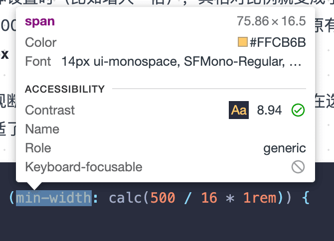Click the purple span element tag name
Viewport: 334px width, 241px height.
coord(40,22)
